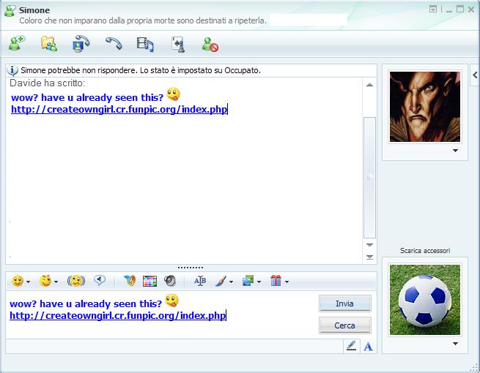Open the share files folder icon
Image resolution: width=480 pixels, height=373 pixels.
click(x=48, y=45)
